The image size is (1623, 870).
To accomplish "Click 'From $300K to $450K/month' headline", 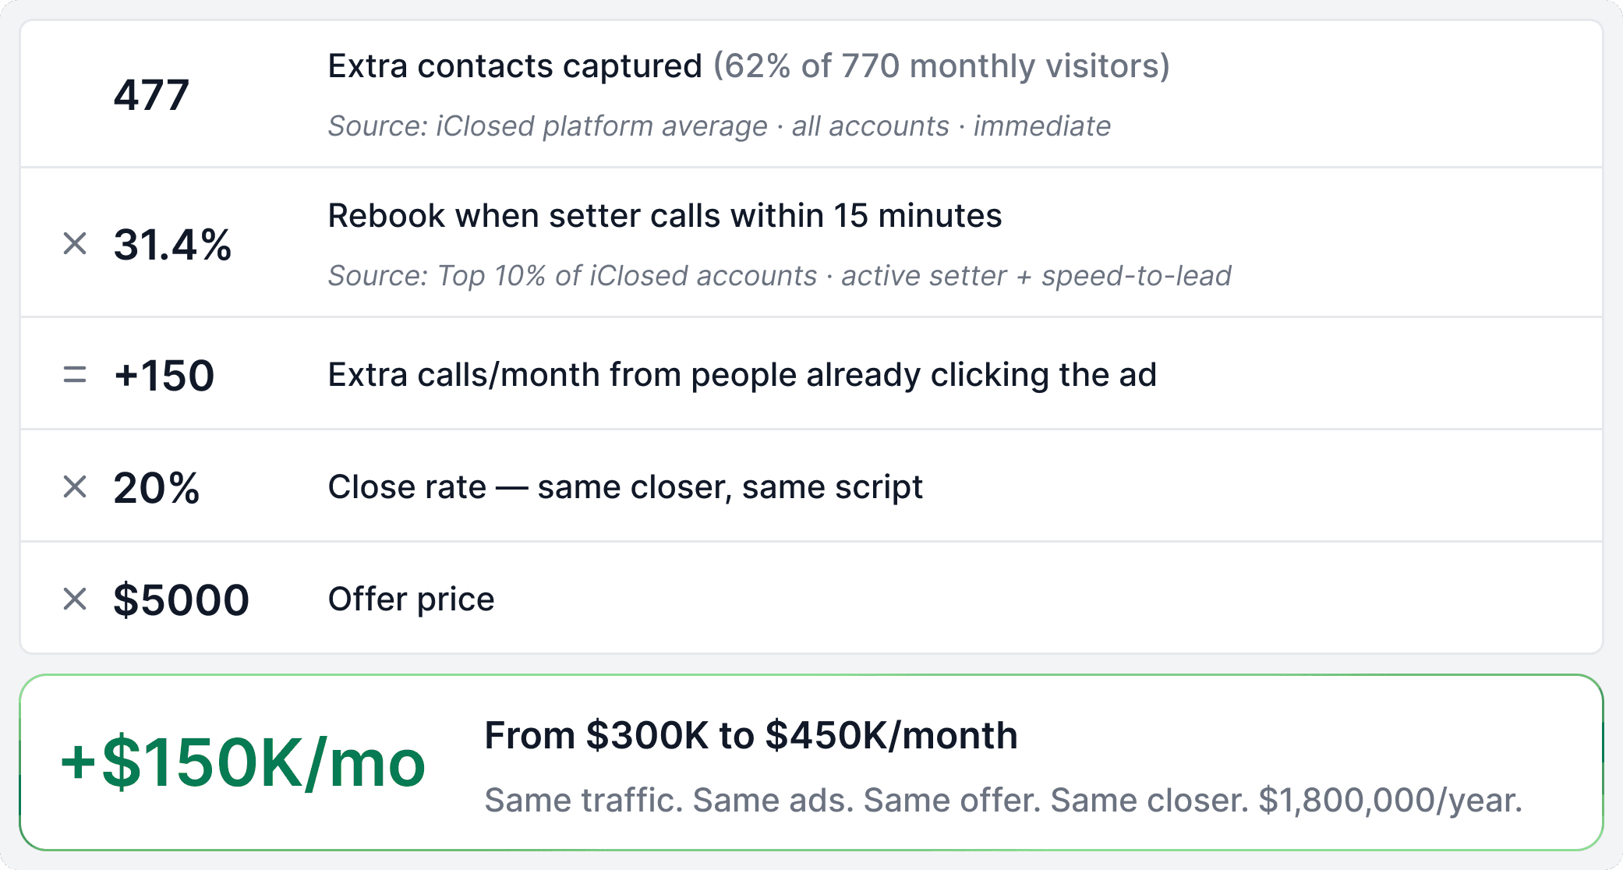I will click(x=751, y=735).
